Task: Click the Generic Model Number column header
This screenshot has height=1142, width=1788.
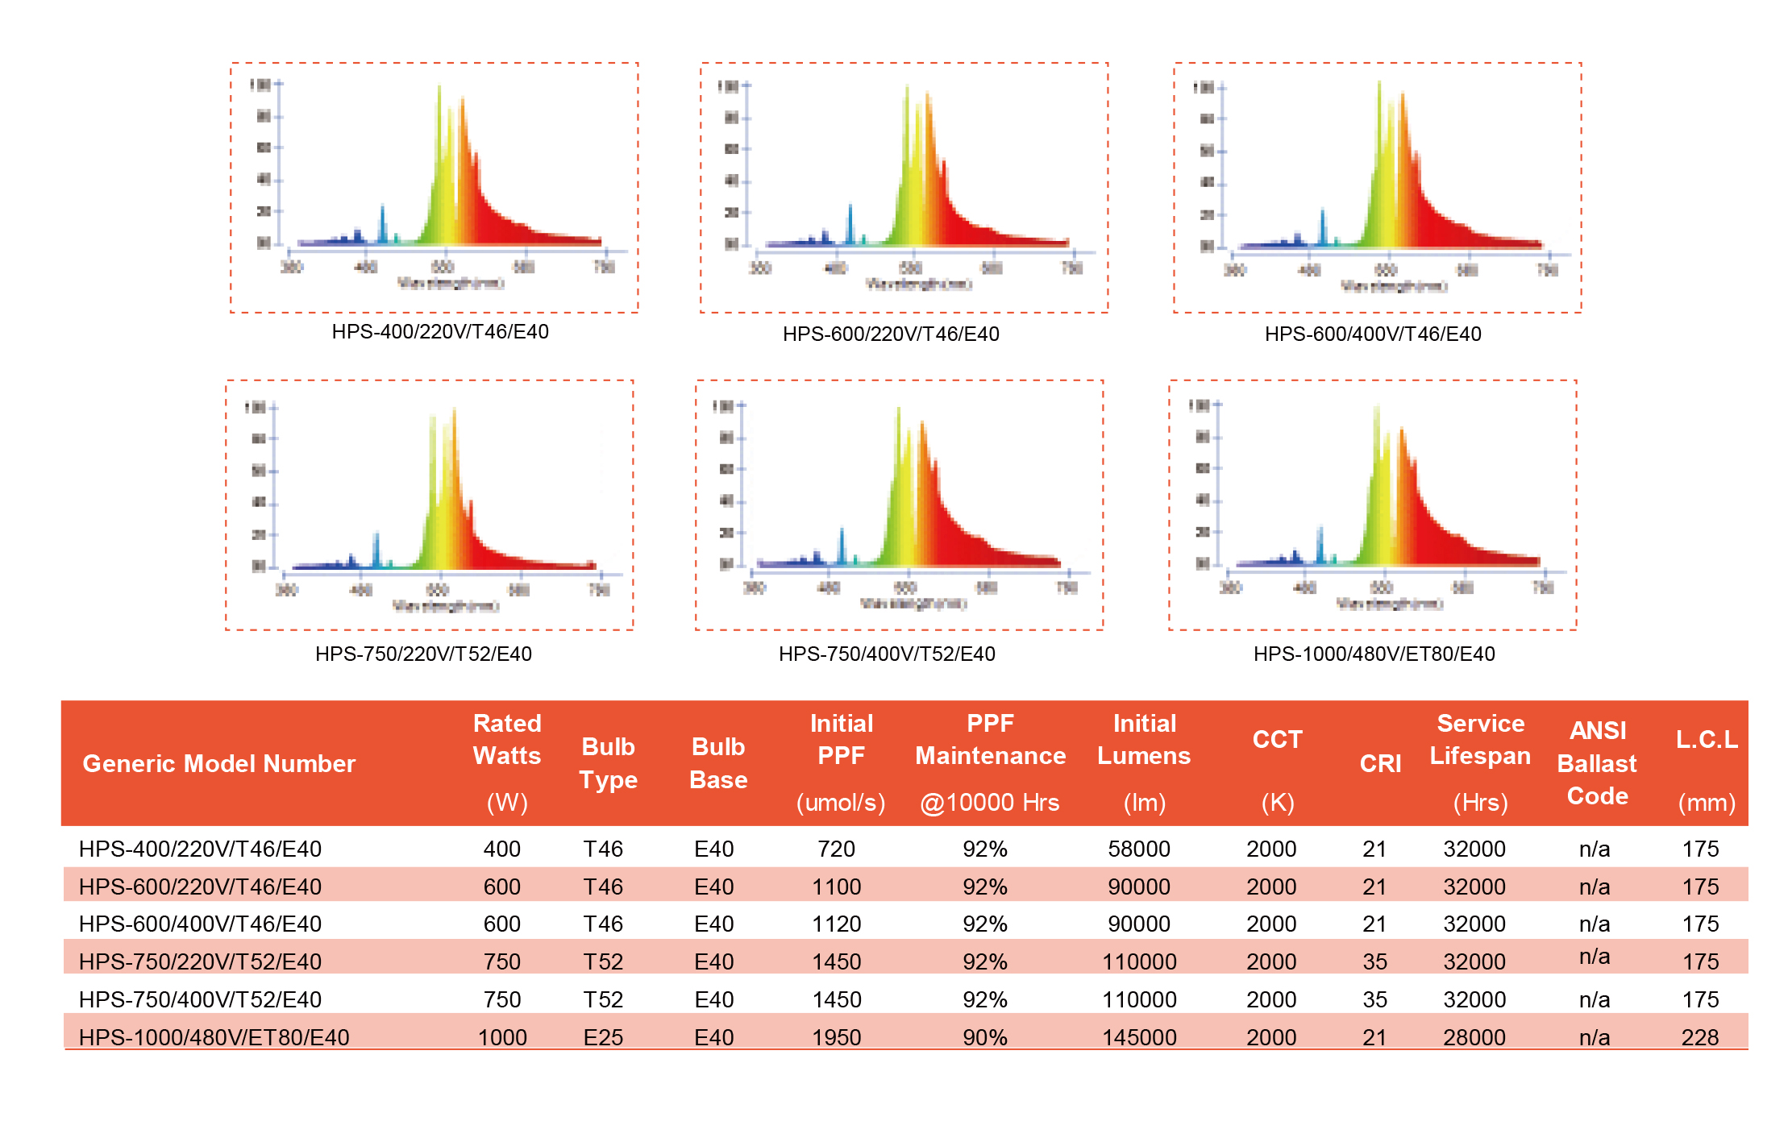Action: pos(218,763)
